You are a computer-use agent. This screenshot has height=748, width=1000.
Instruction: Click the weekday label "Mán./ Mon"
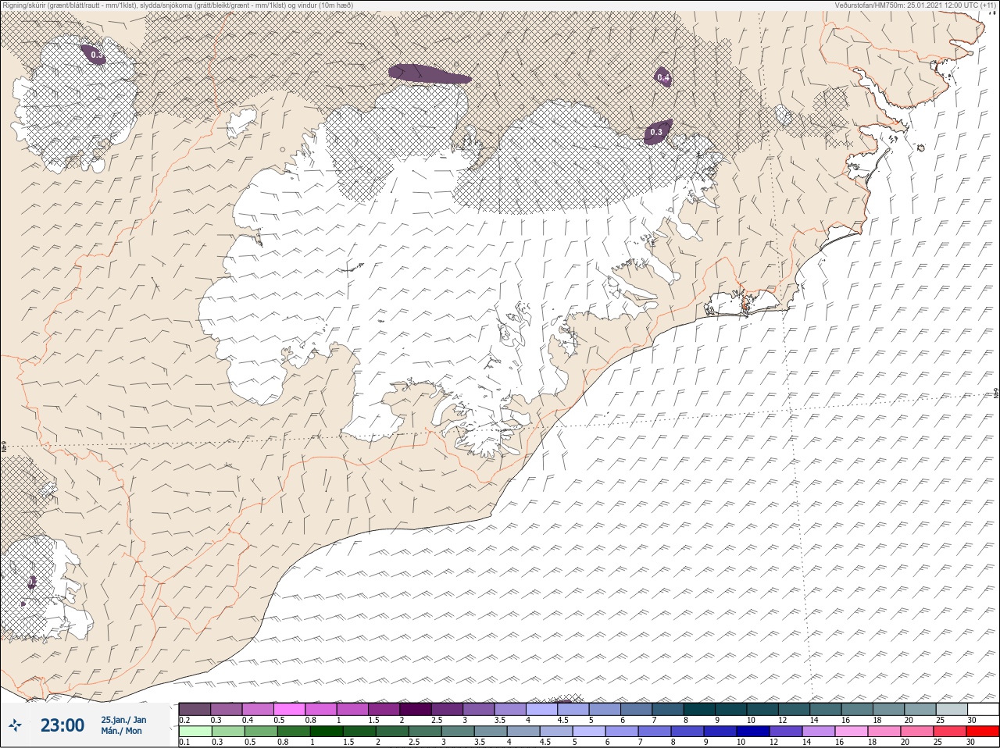(121, 731)
